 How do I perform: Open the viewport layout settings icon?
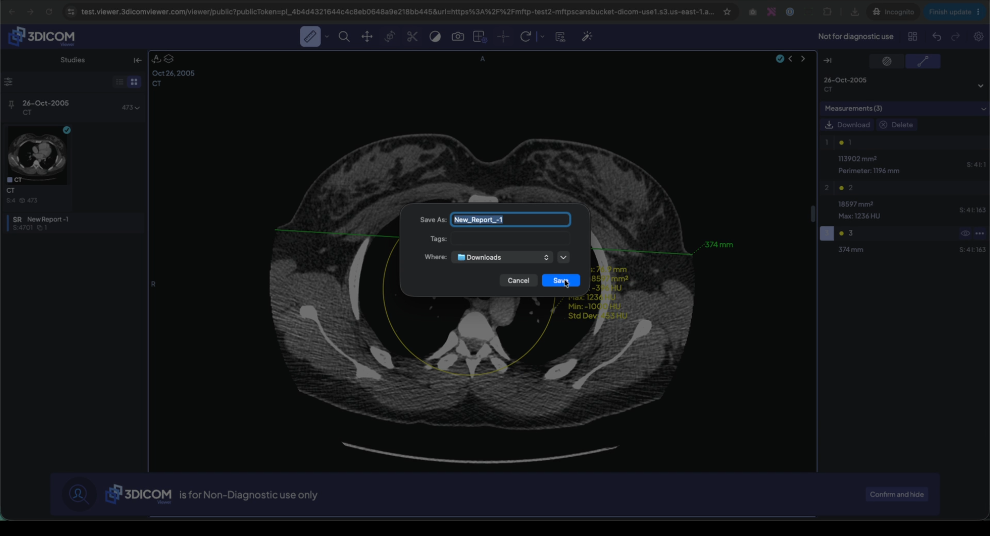pos(480,37)
